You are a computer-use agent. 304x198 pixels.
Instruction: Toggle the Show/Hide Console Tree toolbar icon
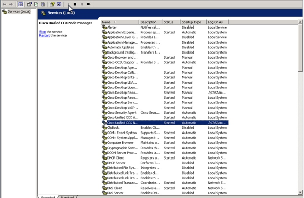(x=21, y=4)
